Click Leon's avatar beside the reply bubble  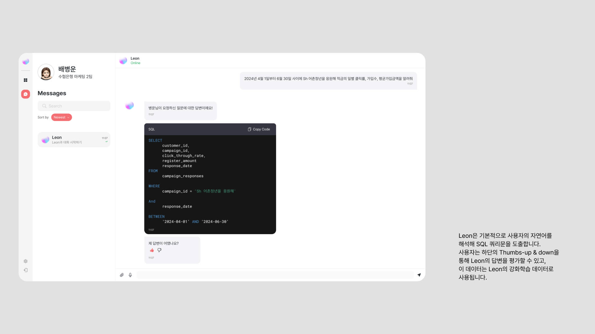click(130, 106)
